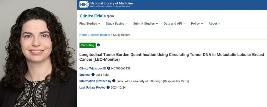Open the ClinicalTrials.gov site logo
This screenshot has width=267, height=107.
click(x=97, y=16)
